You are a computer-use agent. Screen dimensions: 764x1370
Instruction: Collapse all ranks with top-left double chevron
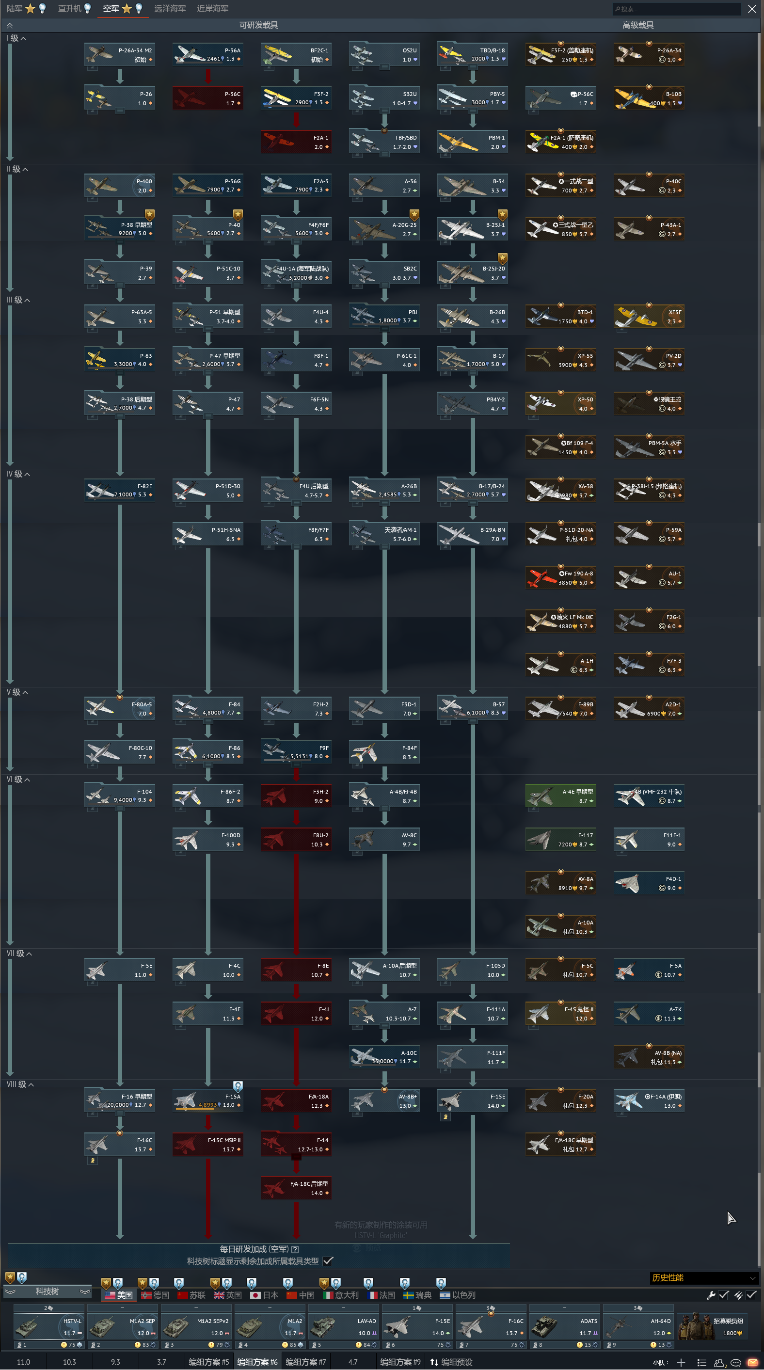(x=10, y=25)
